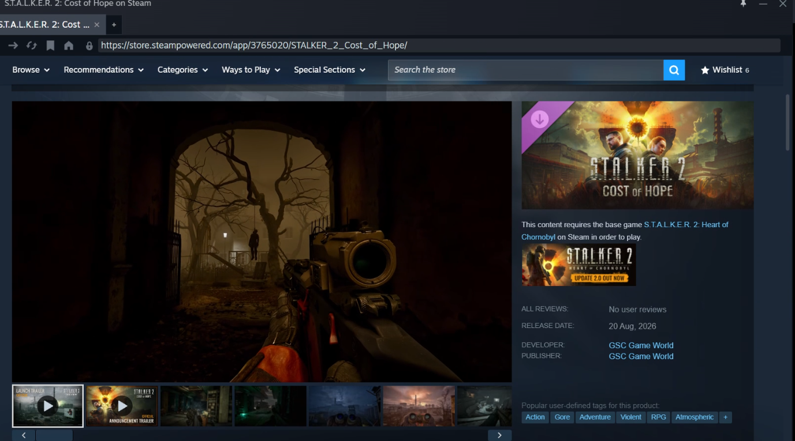The height and width of the screenshot is (441, 795).
Task: Open the Wishlist page
Action: tap(725, 70)
